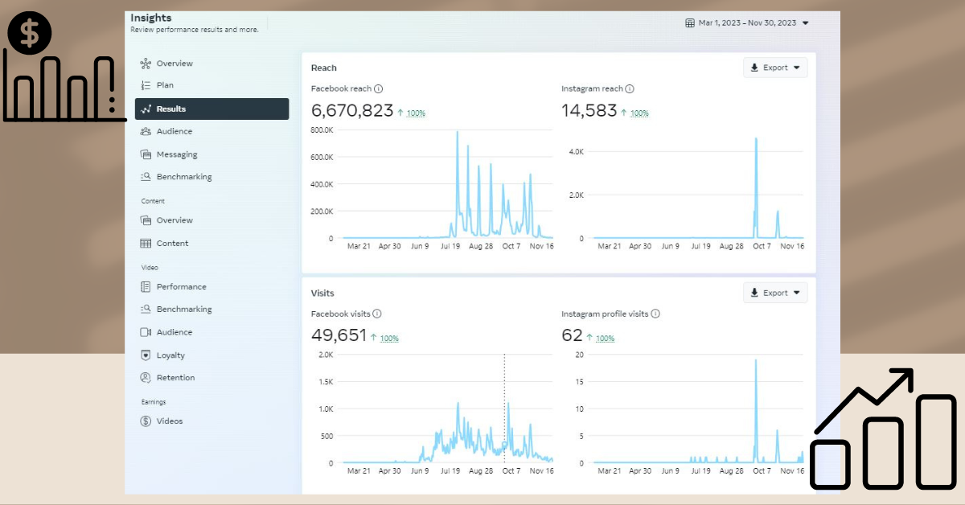This screenshot has height=505, width=965.
Task: Click the Content section Overview icon
Action: click(x=146, y=220)
